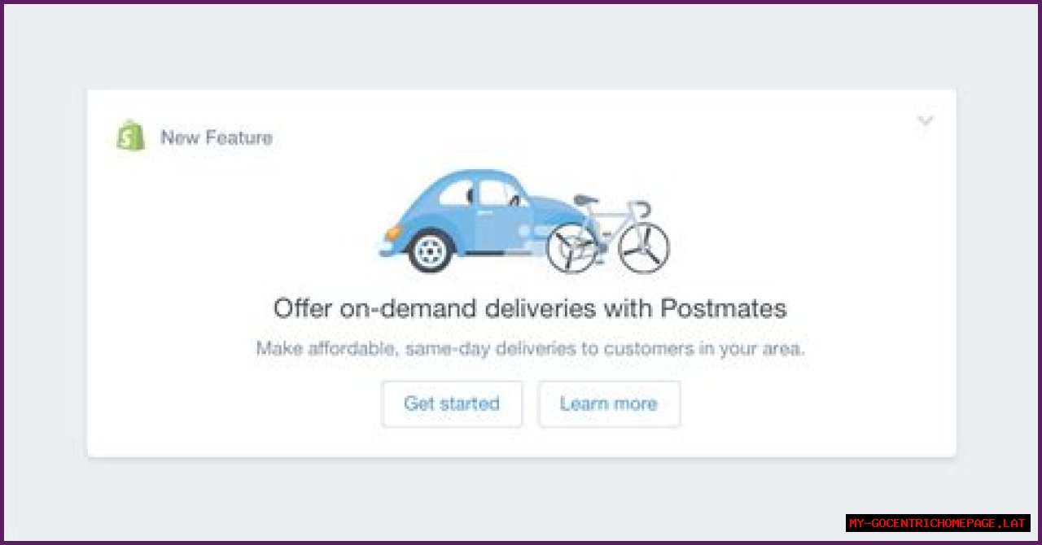The width and height of the screenshot is (1042, 545).
Task: Click the Shopify bag logo
Action: pos(130,136)
